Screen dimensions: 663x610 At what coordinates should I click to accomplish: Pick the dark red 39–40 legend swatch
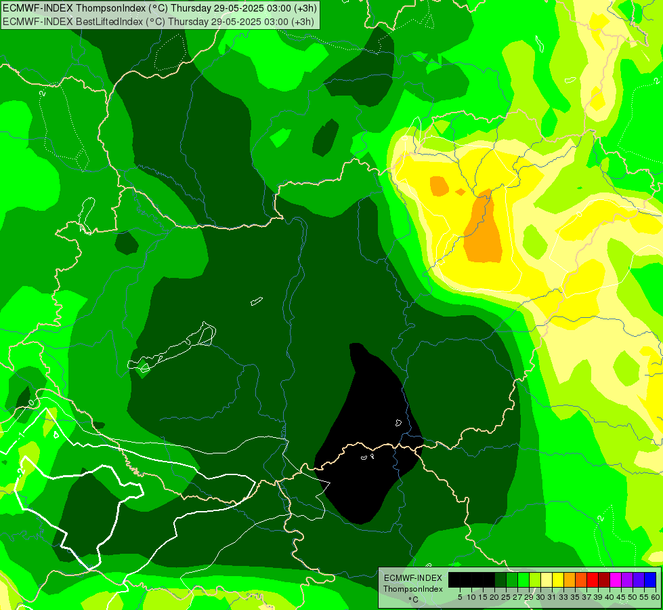point(604,579)
